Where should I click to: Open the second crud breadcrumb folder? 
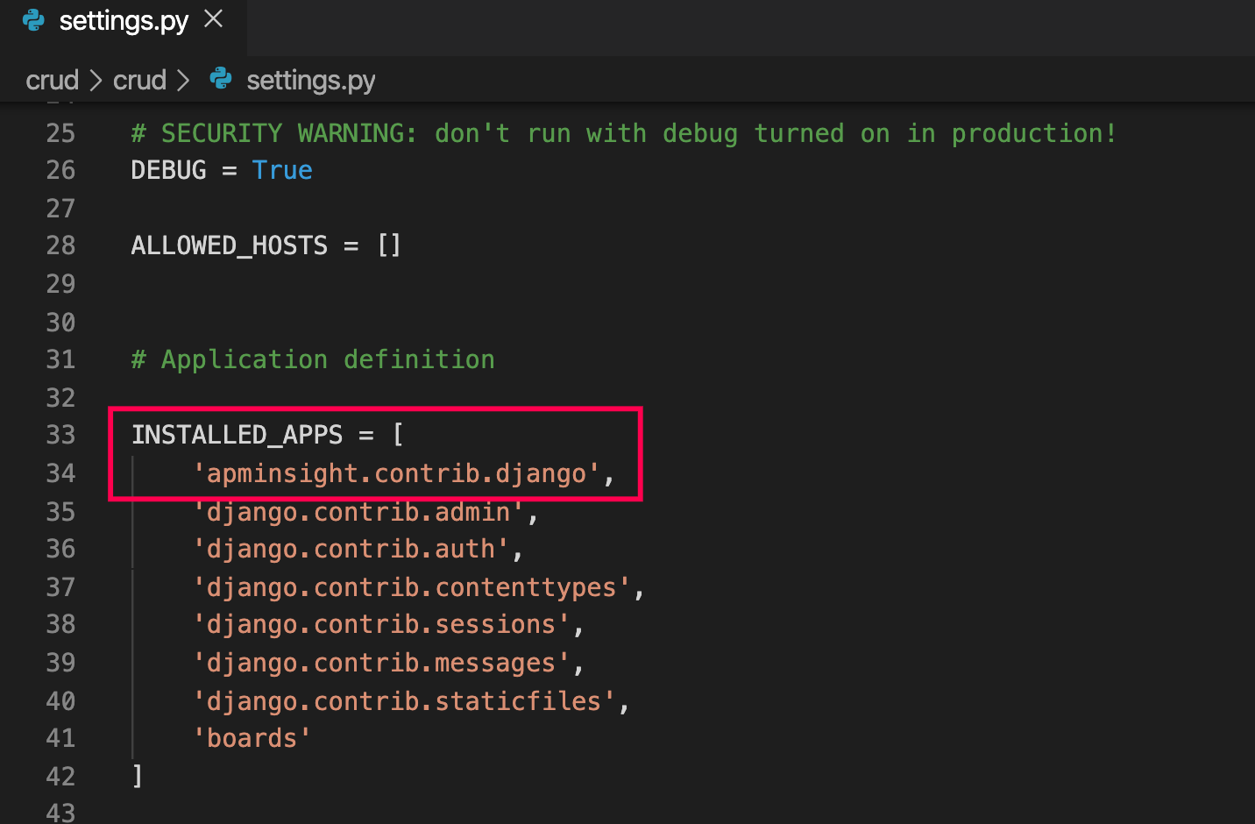coord(139,81)
